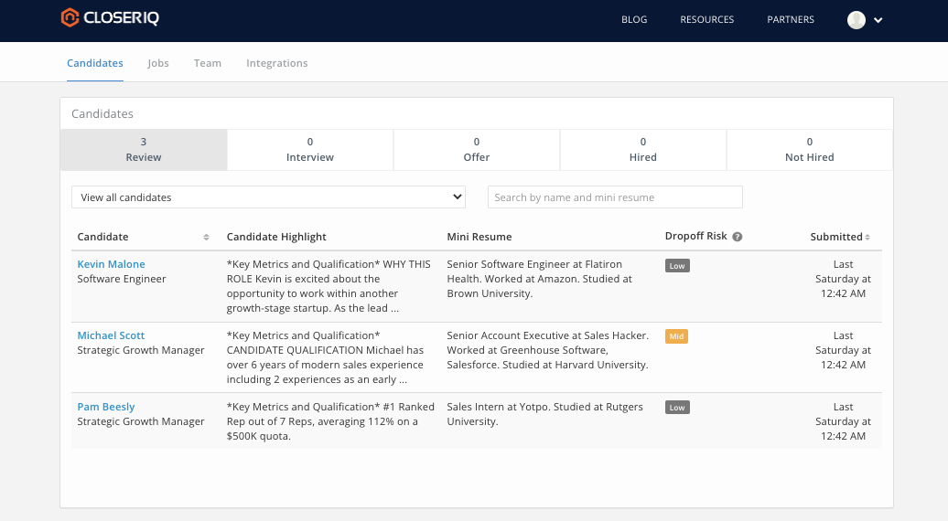Viewport: 948px width, 521px height.
Task: Click Michael Scott's Mid risk badge
Action: (x=676, y=336)
